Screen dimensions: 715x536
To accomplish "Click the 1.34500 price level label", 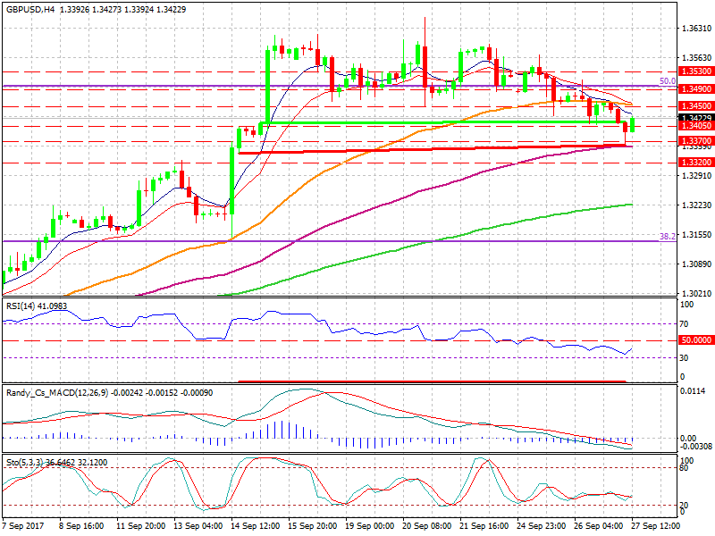I will click(695, 107).
